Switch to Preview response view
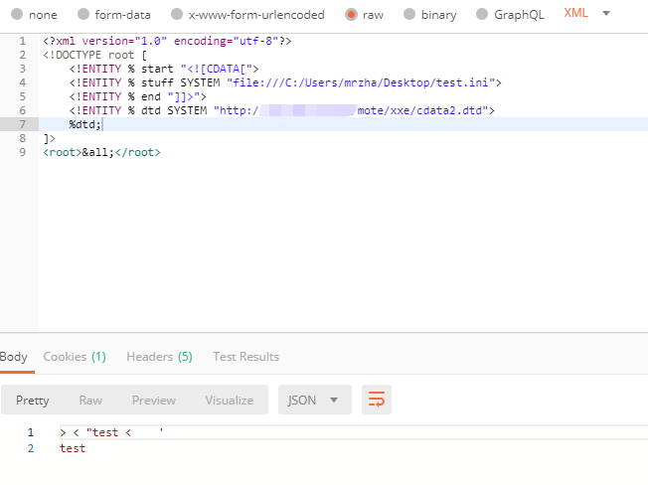The width and height of the screenshot is (648, 485). point(154,400)
